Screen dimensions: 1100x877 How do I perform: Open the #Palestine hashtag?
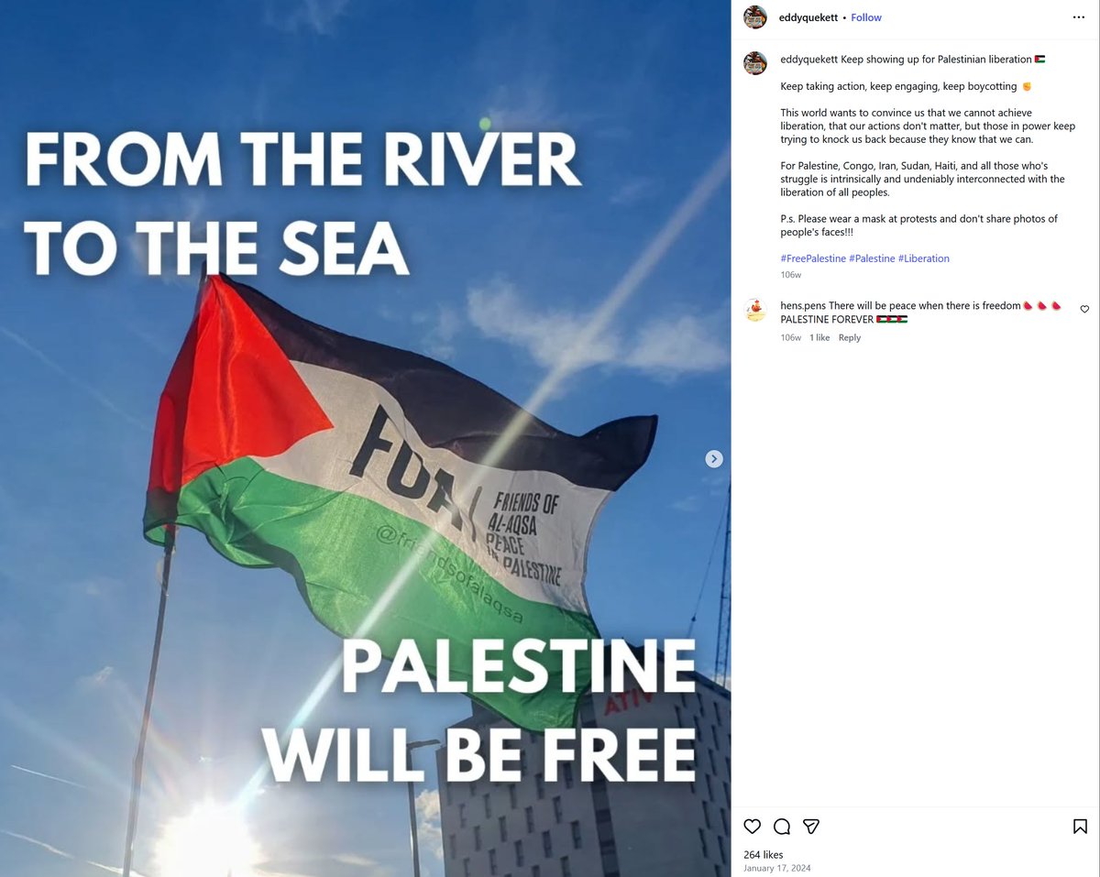[x=872, y=258]
